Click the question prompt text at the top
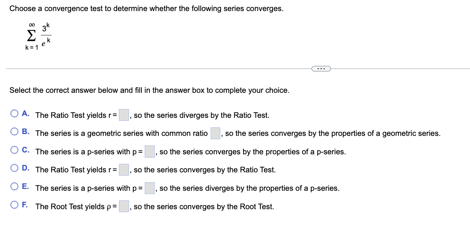 pos(146,8)
